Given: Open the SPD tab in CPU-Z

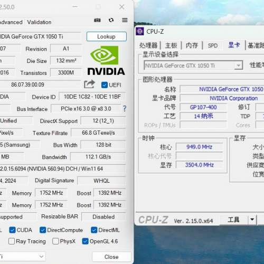Looking at the screenshot, I should 213,45.
